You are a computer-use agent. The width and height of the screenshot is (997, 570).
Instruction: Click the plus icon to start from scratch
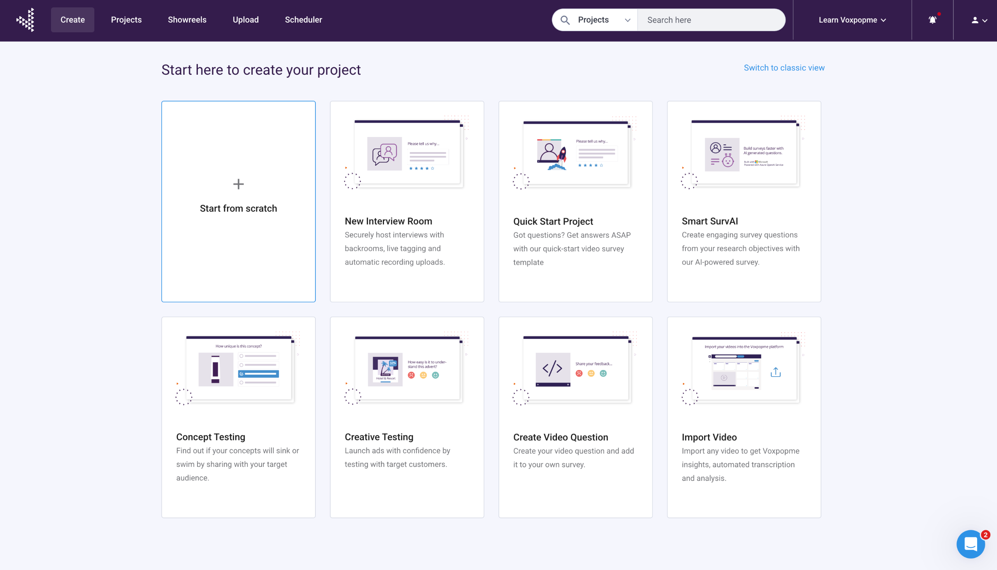click(x=238, y=184)
